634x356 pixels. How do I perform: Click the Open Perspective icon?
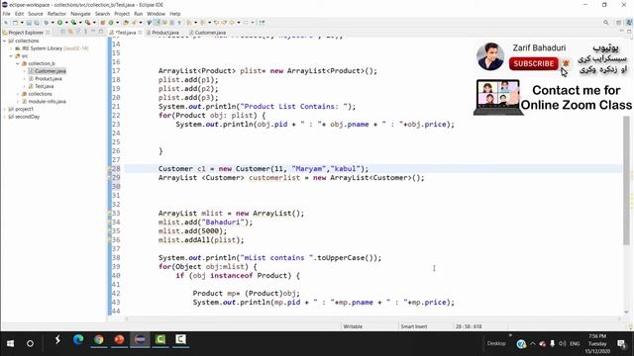[x=618, y=23]
